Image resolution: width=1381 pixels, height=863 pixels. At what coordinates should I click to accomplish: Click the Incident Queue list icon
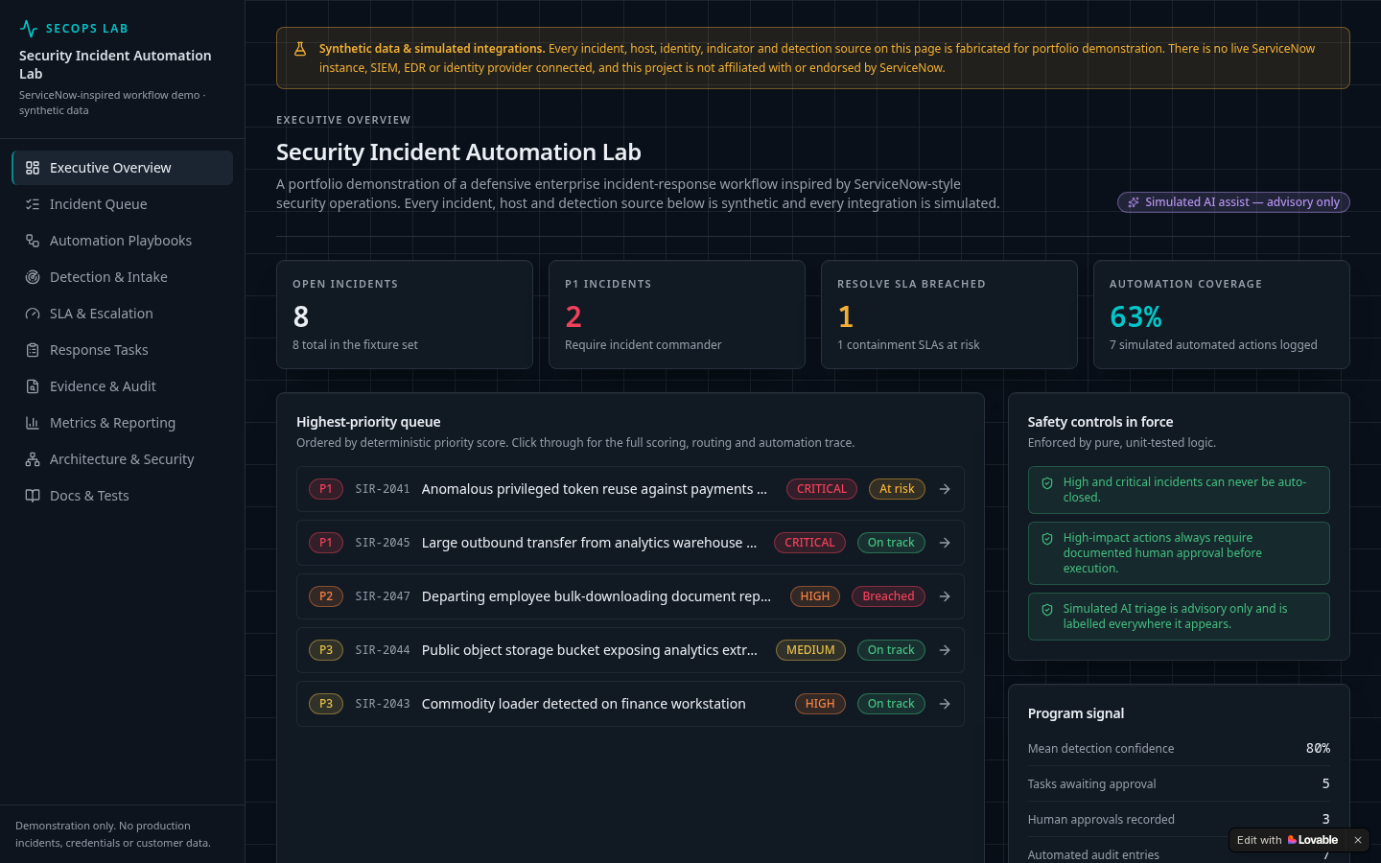tap(33, 204)
